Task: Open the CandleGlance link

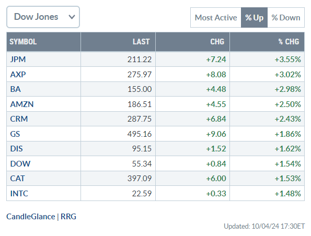Action: coord(31,217)
